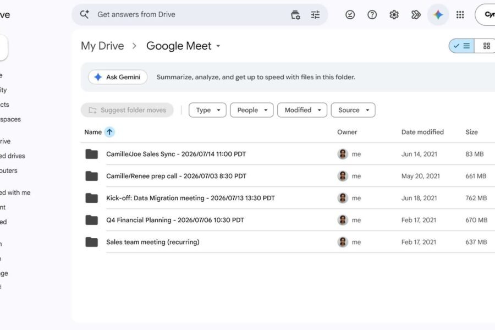495x330 pixels.
Task: Click Suggest folder moves button
Action: point(127,110)
